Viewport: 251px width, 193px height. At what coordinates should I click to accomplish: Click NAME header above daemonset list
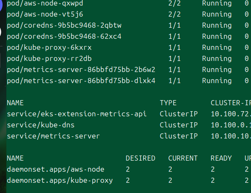point(15,158)
